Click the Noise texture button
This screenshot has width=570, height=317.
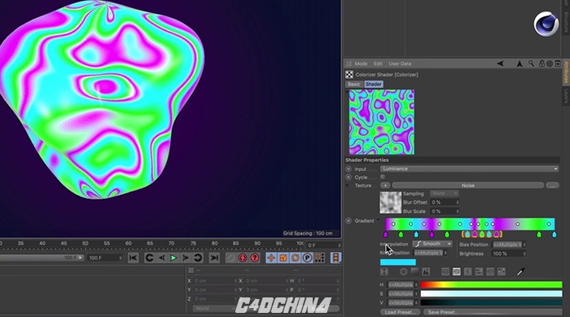click(x=468, y=186)
